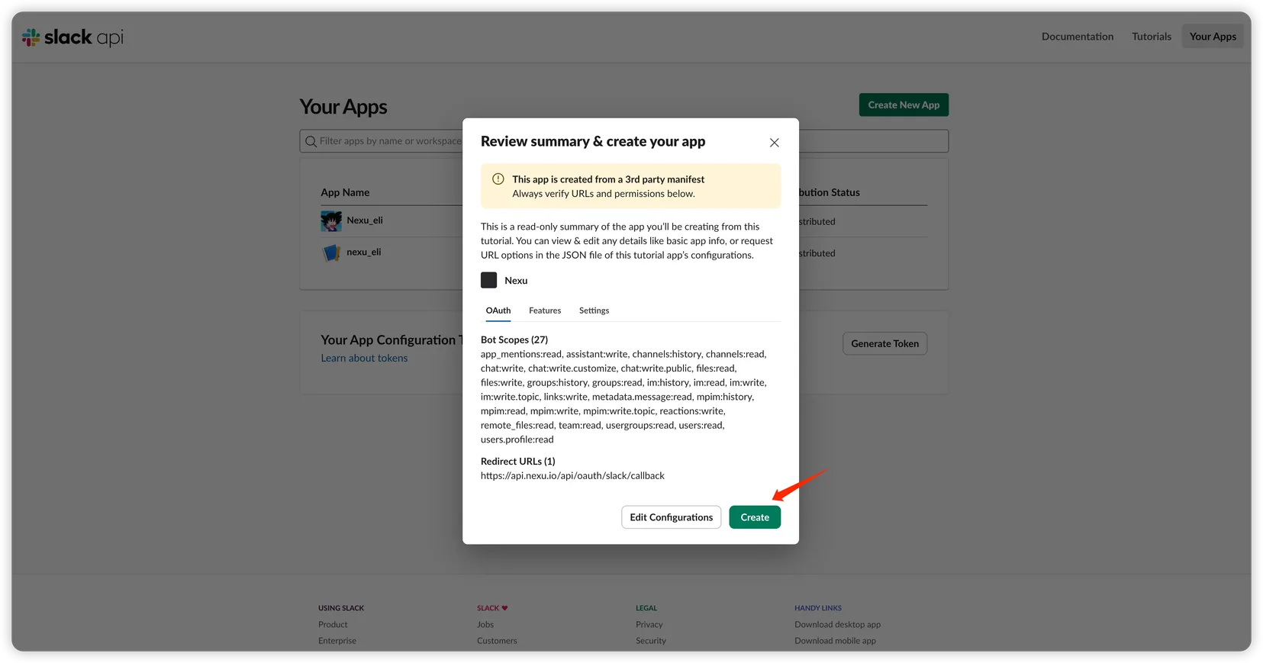Click the Review summary dialog title
Screen dimensions: 1263x663
point(593,142)
